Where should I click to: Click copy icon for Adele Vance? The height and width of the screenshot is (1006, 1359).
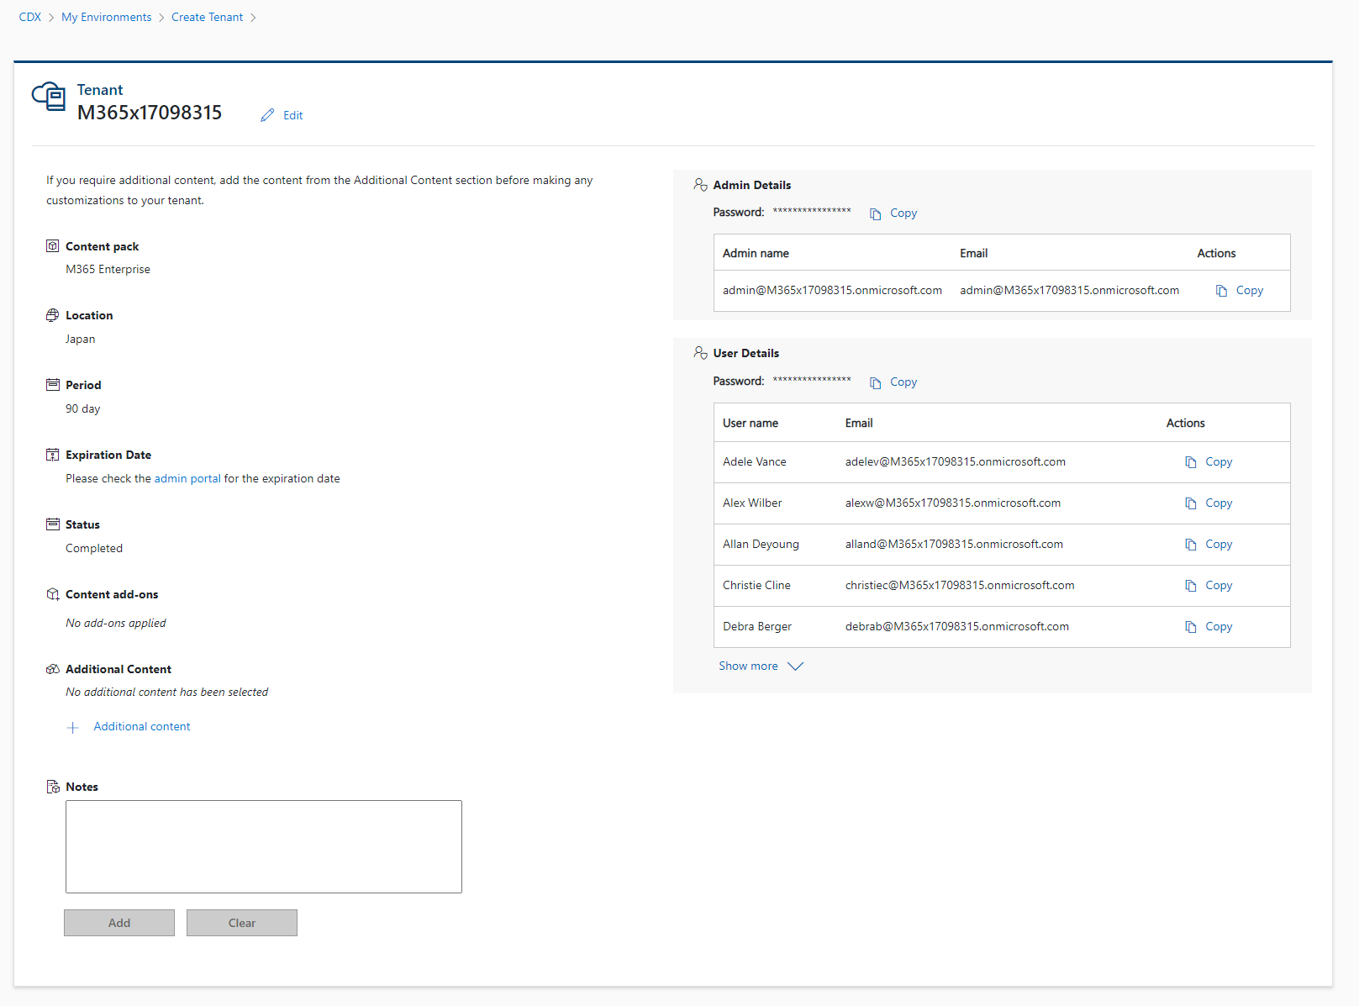click(1190, 462)
